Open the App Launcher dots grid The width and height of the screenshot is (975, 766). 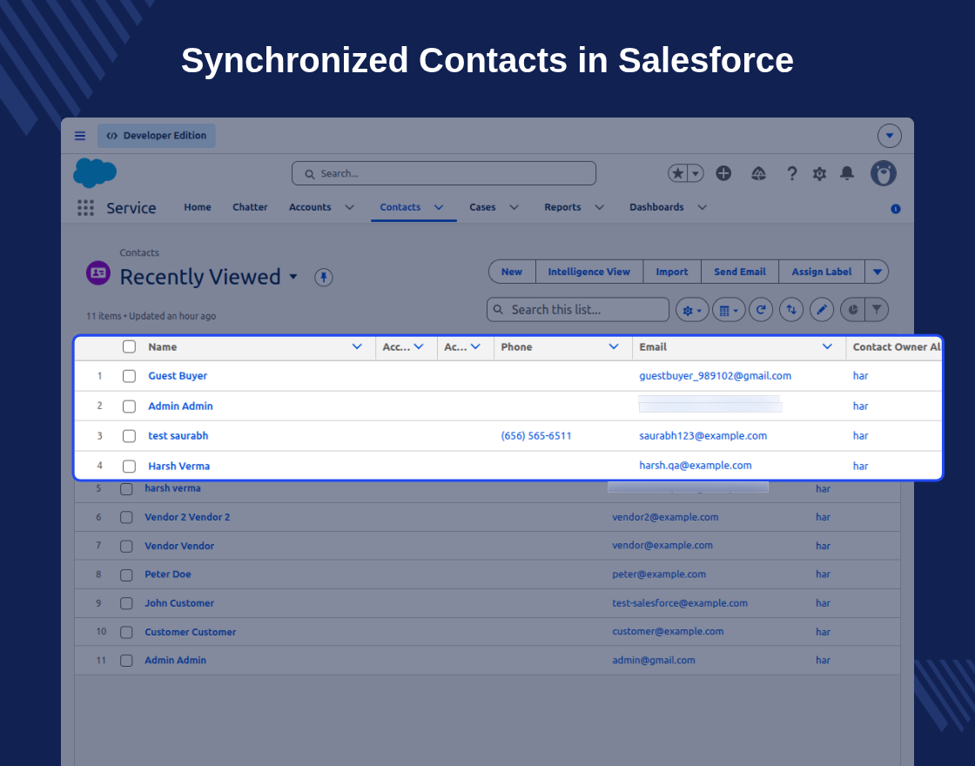click(86, 208)
